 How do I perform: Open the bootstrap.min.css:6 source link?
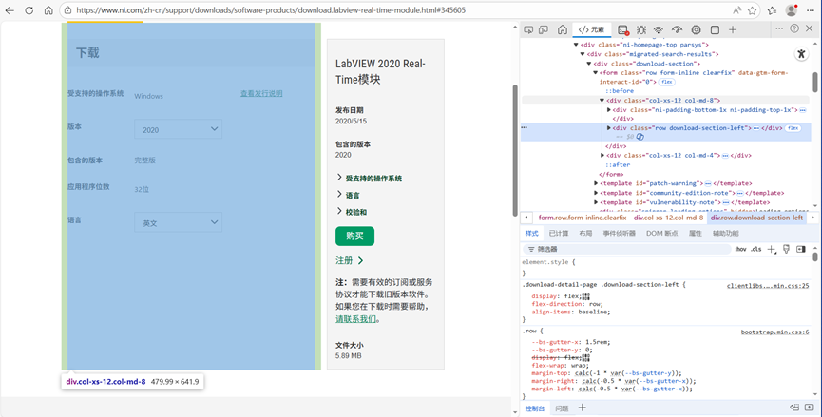[x=774, y=332]
